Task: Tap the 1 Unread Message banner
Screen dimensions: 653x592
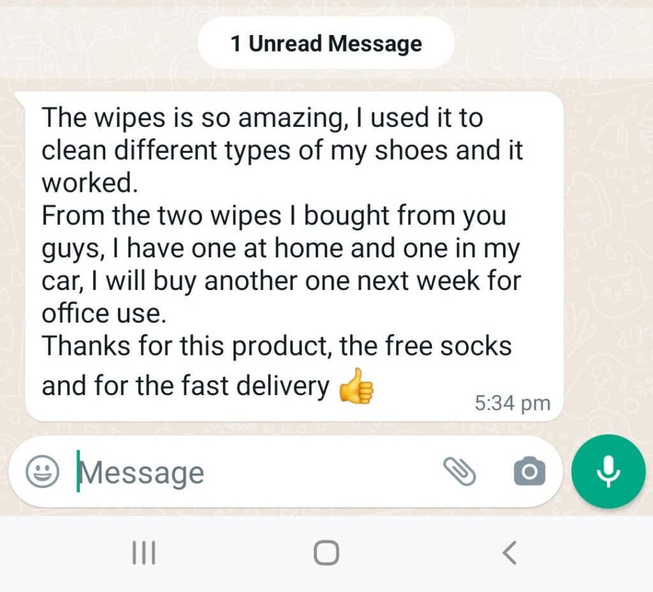Action: pos(326,43)
